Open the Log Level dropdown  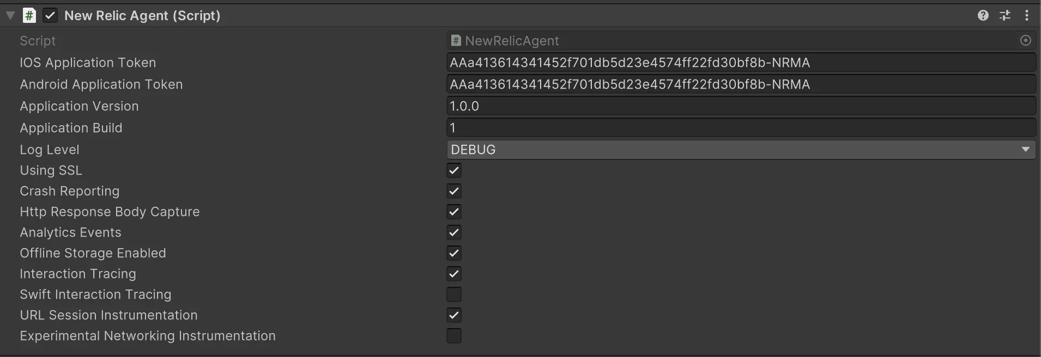741,150
